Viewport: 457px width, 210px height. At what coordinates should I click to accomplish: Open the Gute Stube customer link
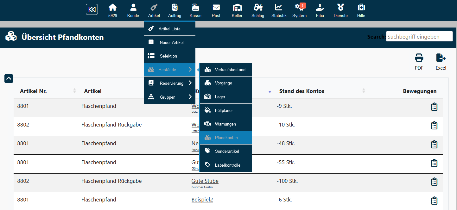pos(205,181)
